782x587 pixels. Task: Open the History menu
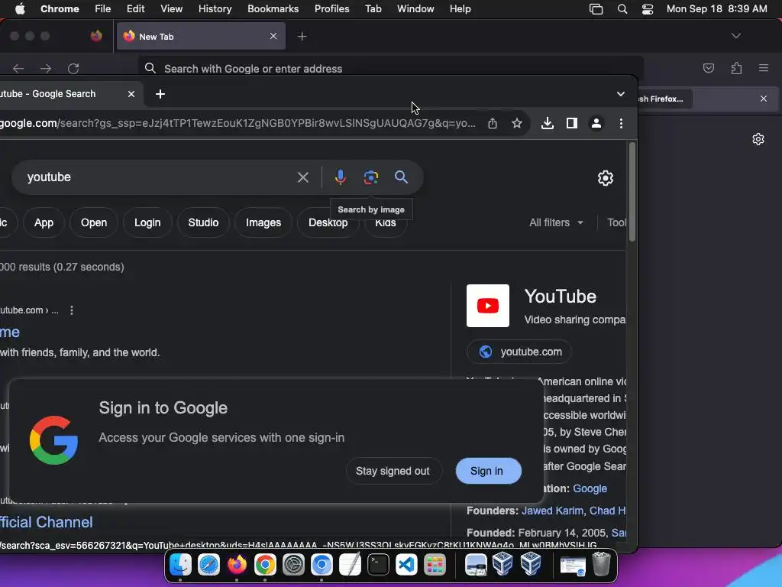click(x=215, y=9)
